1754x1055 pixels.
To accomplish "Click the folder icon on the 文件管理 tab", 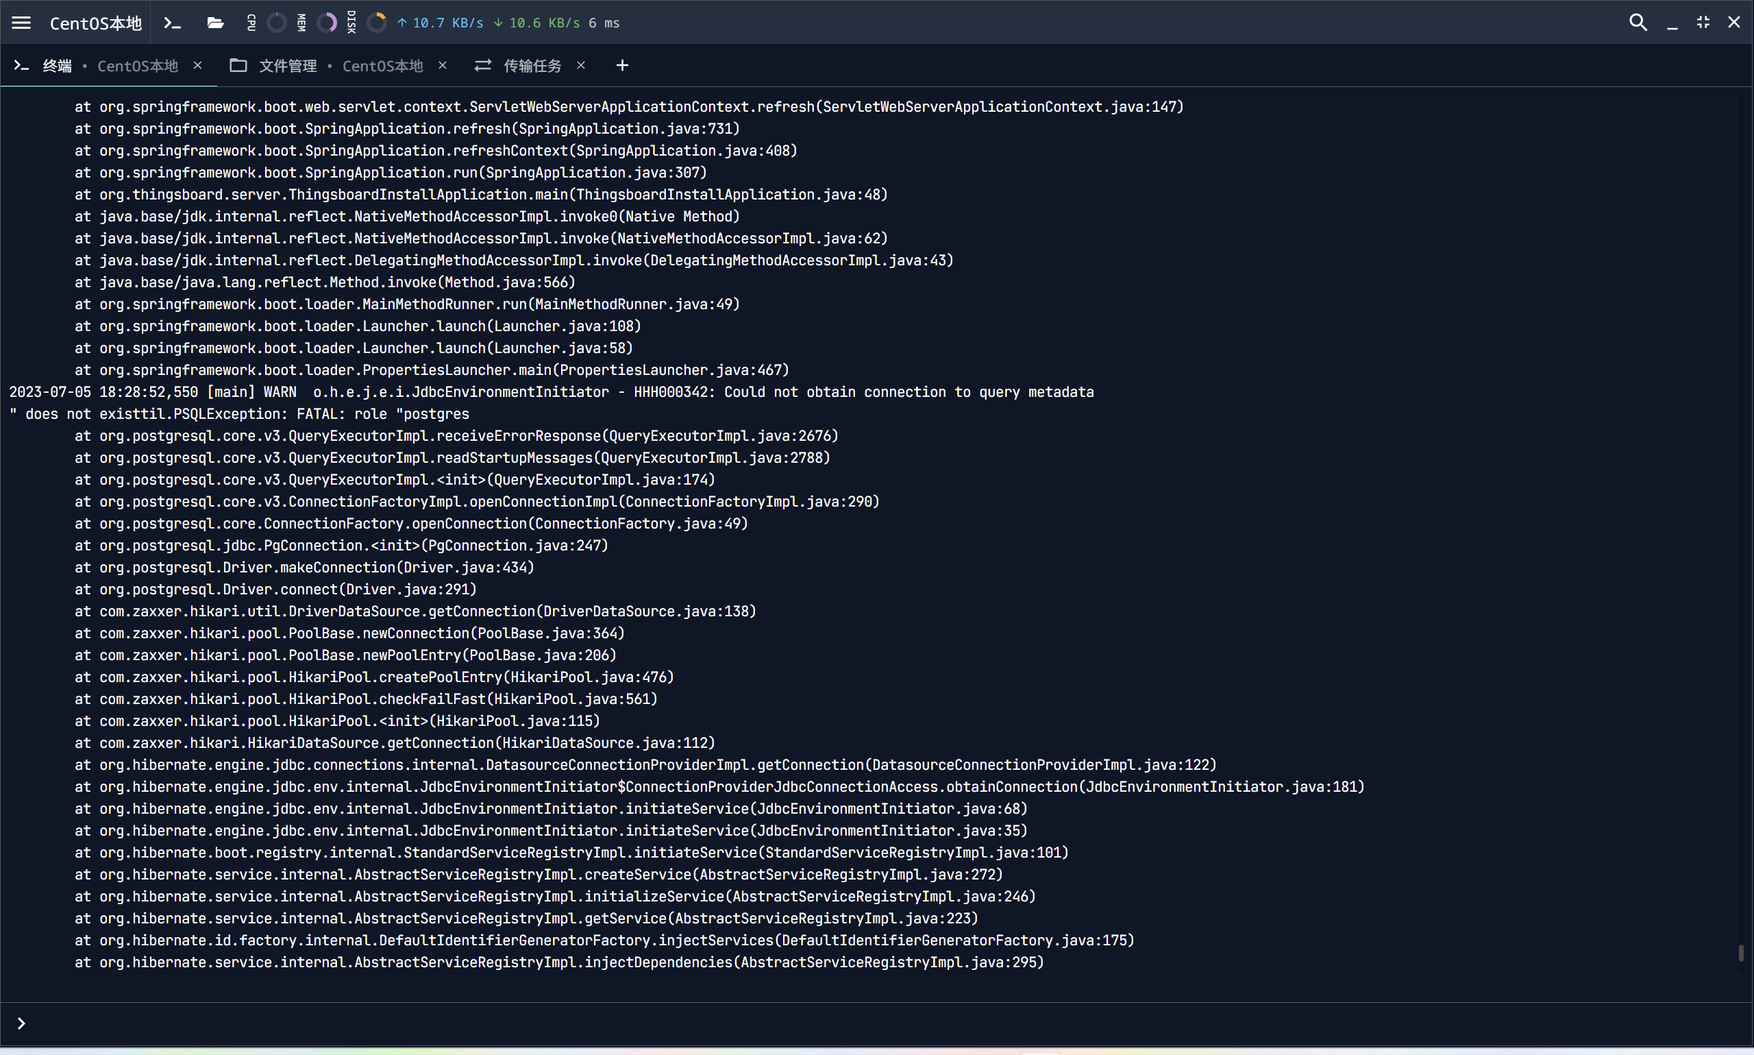I will [238, 65].
